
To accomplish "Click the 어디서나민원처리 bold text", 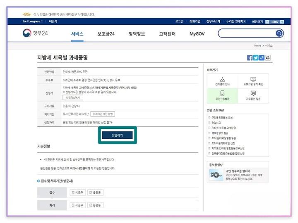I will tap(80, 168).
